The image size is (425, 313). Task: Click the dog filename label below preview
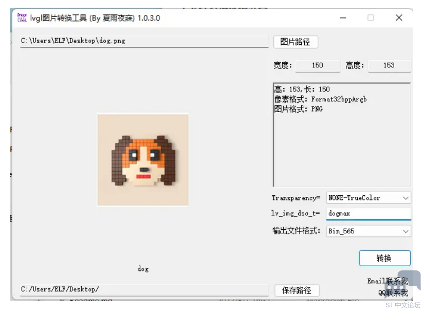[143, 269]
